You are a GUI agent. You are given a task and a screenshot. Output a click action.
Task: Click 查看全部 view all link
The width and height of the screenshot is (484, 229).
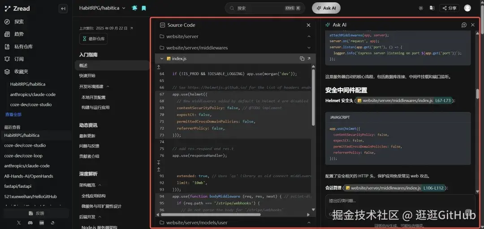(x=13, y=114)
